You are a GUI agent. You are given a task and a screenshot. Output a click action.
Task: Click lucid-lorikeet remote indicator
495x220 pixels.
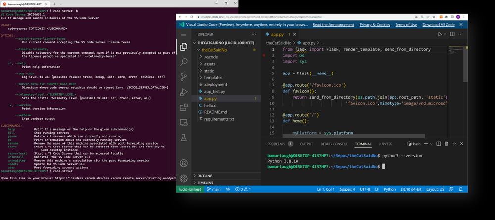pos(190,189)
